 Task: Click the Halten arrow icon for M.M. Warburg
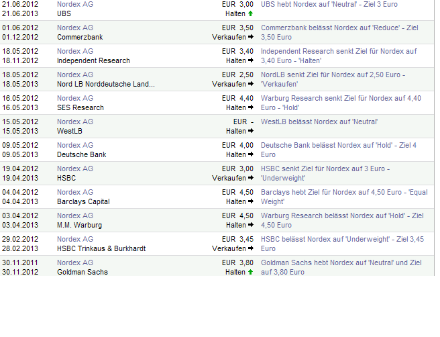251,225
